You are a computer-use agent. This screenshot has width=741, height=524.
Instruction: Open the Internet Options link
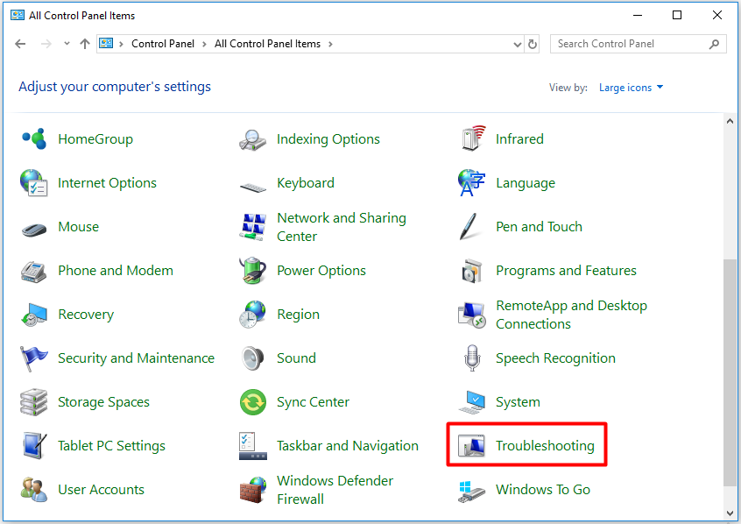coord(107,183)
